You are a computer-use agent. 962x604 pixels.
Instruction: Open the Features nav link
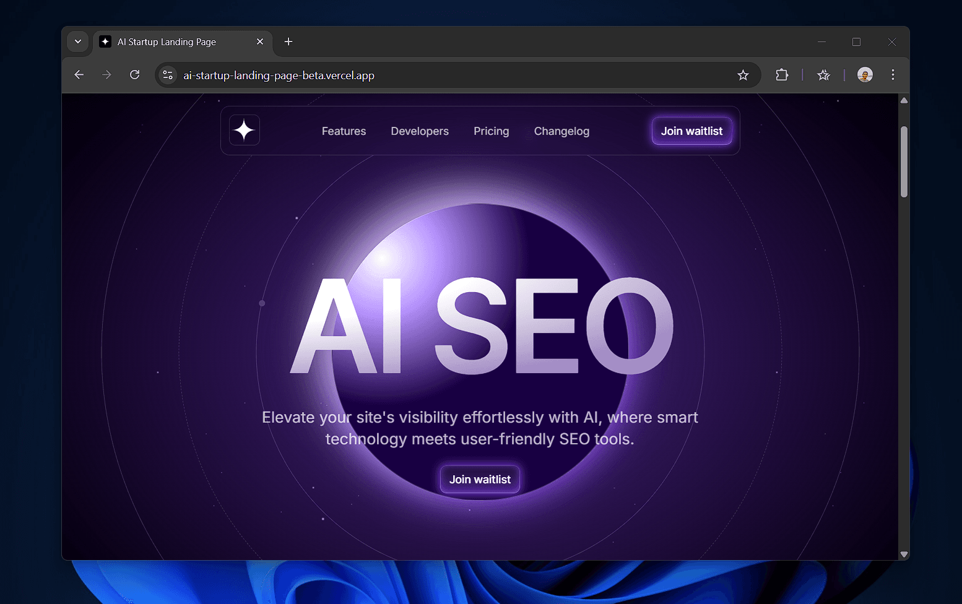(344, 131)
